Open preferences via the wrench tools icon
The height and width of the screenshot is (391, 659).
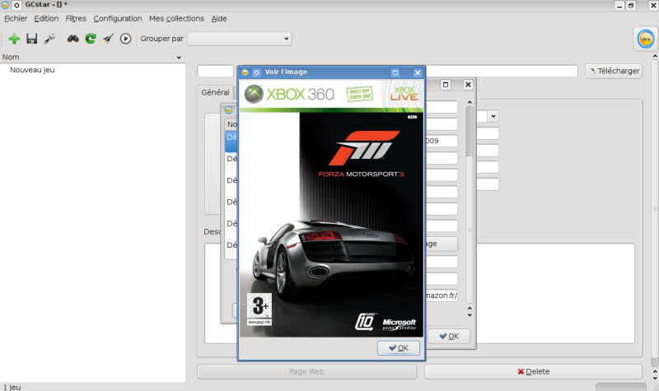pyautogui.click(x=49, y=39)
